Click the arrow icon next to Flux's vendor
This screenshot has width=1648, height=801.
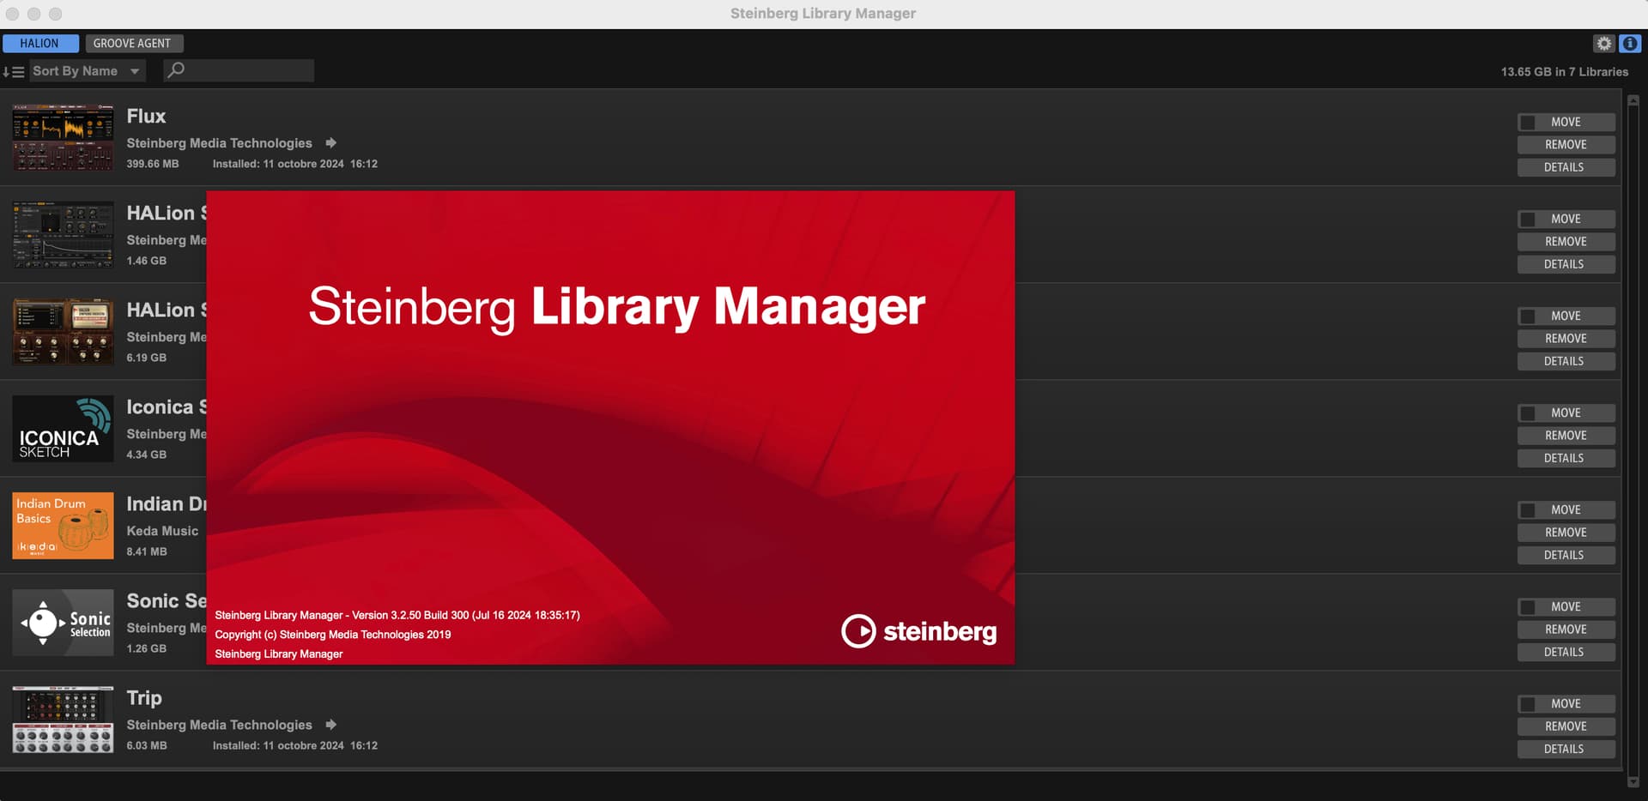point(330,143)
